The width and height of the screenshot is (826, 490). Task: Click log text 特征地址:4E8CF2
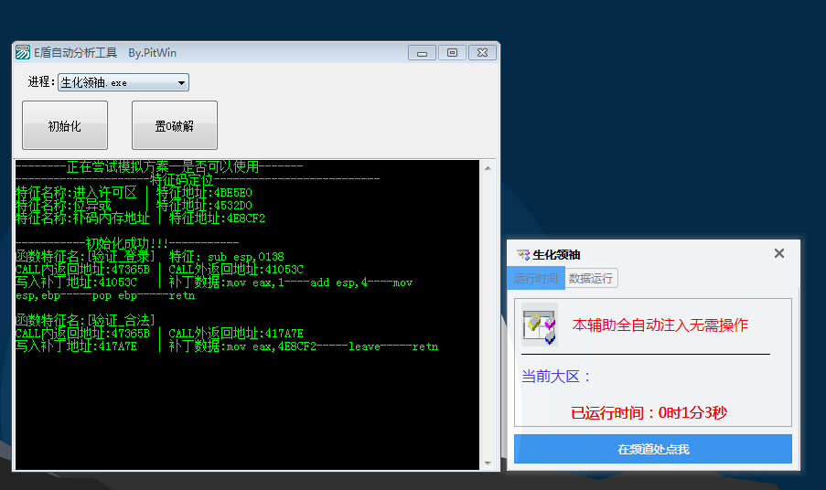click(x=217, y=218)
